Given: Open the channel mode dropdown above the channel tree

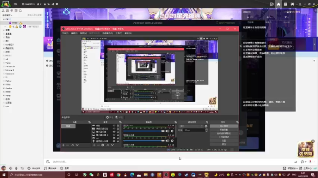Looking at the screenshot, I should coord(8,15).
